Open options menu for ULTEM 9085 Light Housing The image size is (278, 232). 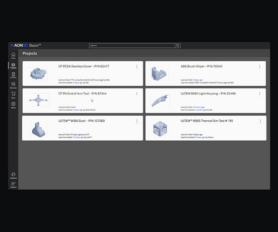coord(260,94)
